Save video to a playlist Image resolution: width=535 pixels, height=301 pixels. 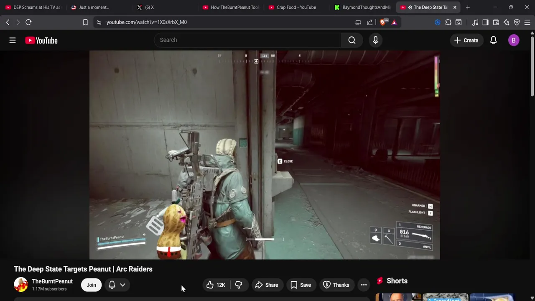301,285
